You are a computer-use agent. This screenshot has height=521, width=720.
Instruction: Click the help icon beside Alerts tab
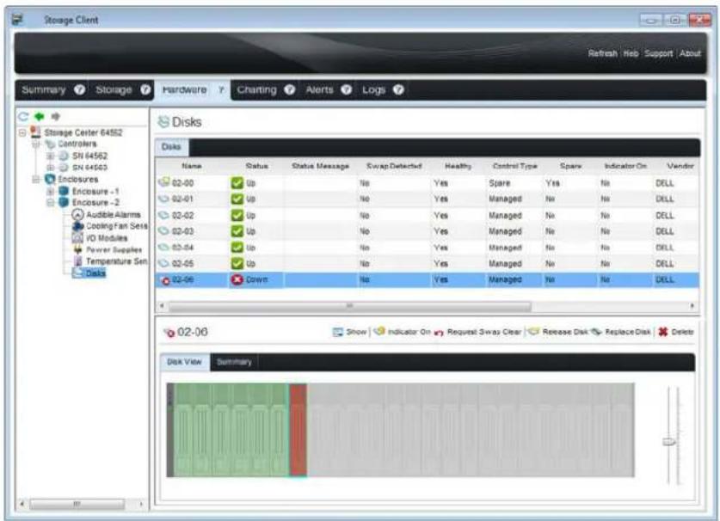pos(346,89)
